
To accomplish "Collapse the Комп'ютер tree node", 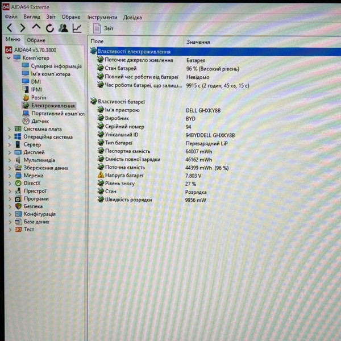I will [9, 58].
